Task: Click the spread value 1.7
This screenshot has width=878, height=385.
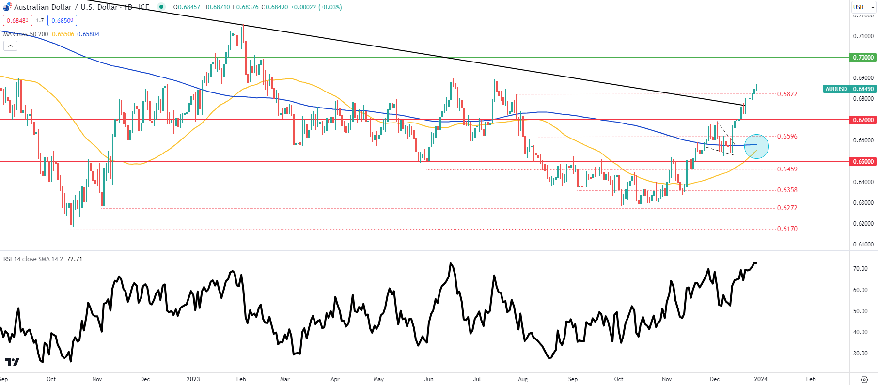Action: pos(40,20)
